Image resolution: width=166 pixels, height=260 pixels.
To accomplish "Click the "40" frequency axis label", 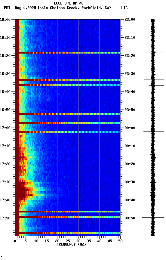I will pyautogui.click(x=99, y=241).
